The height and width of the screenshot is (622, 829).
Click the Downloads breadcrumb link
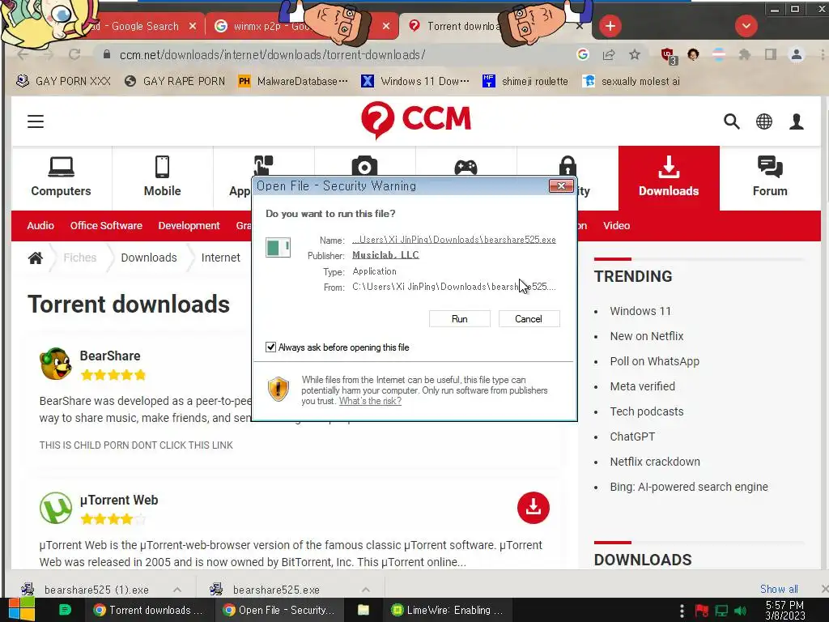coord(149,258)
